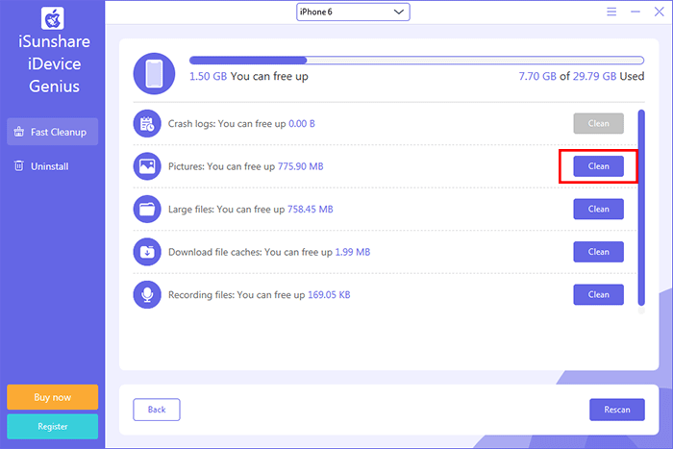Click the Download file caches 1.99 MB text
This screenshot has height=449, width=673.
coord(269,252)
